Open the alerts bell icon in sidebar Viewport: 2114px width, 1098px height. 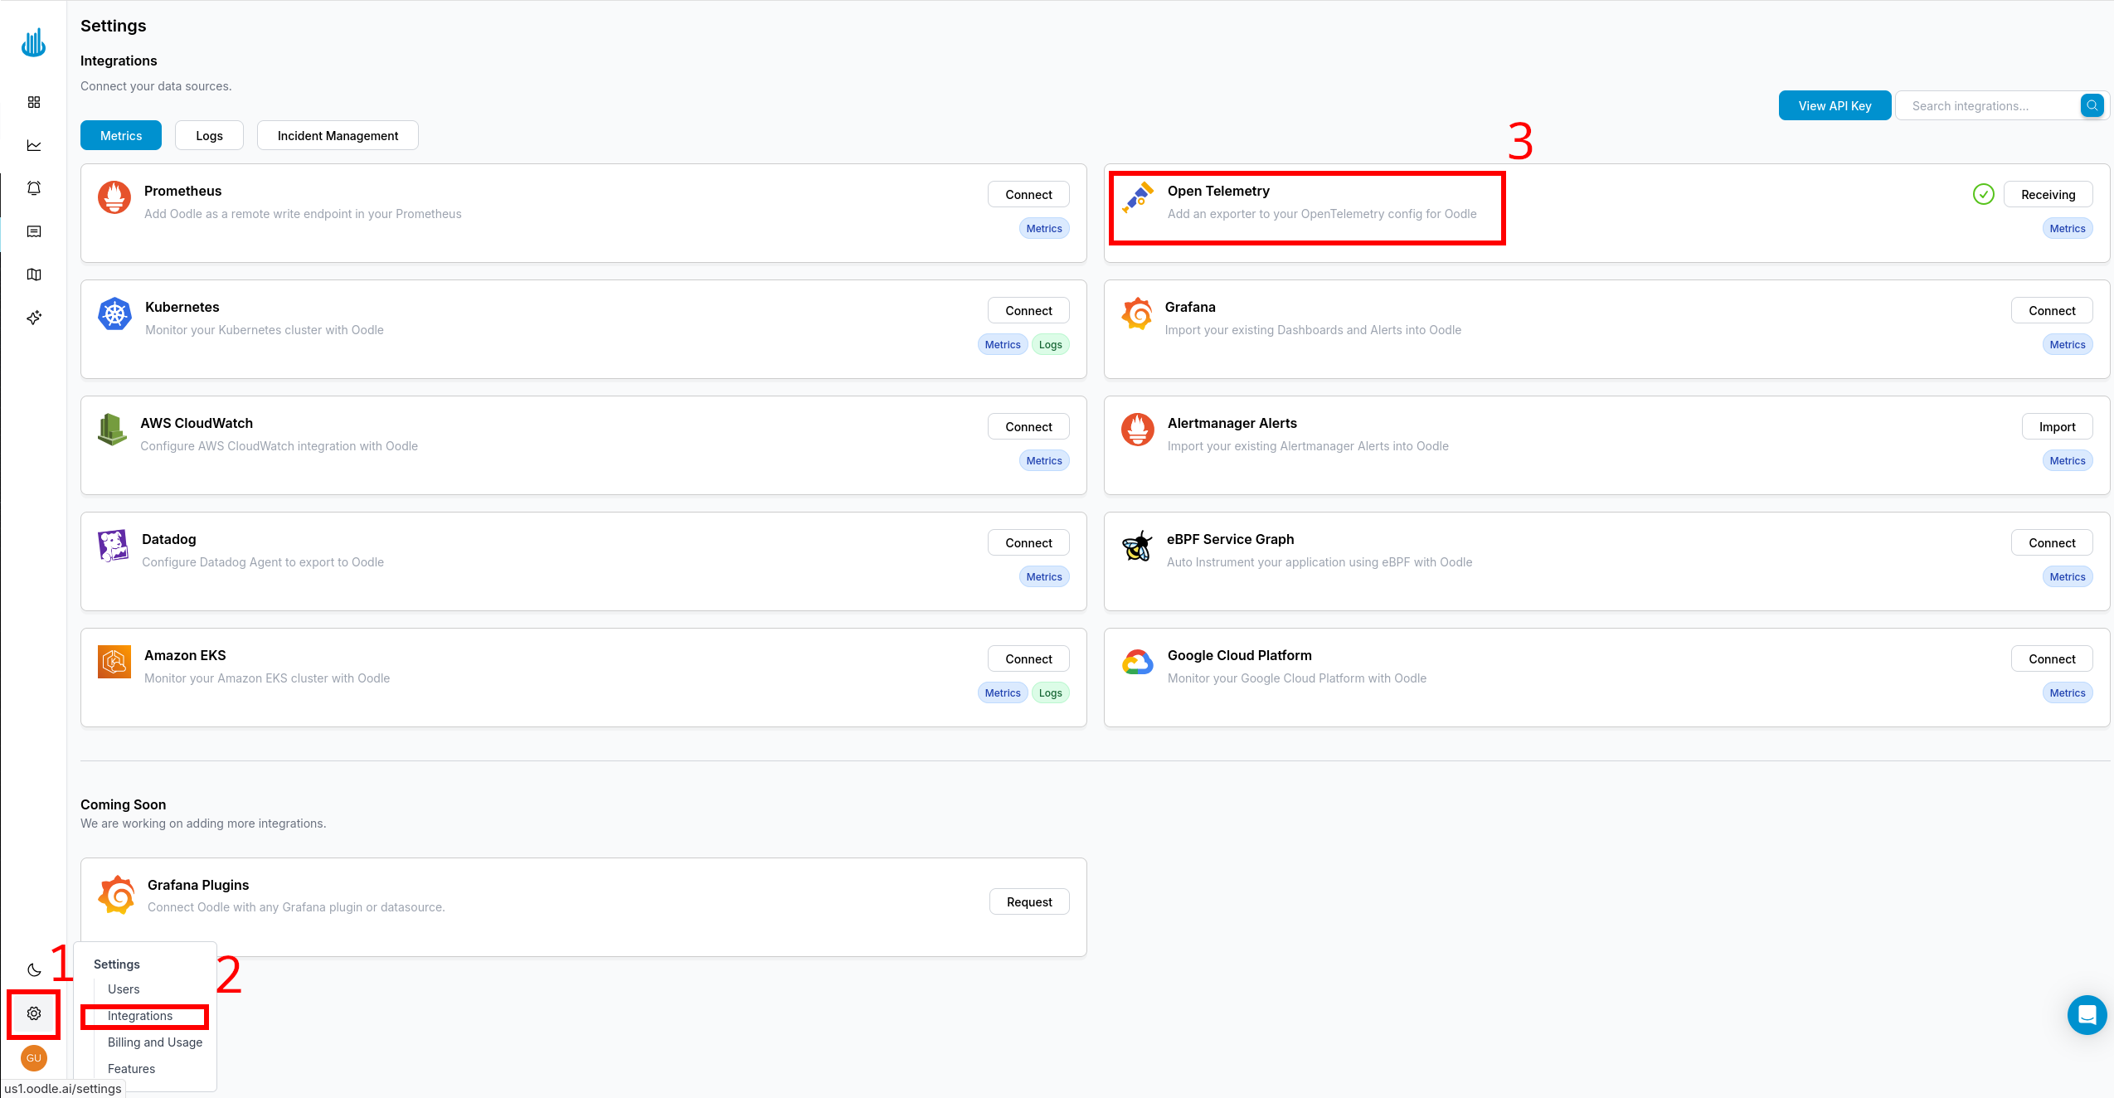(x=34, y=188)
